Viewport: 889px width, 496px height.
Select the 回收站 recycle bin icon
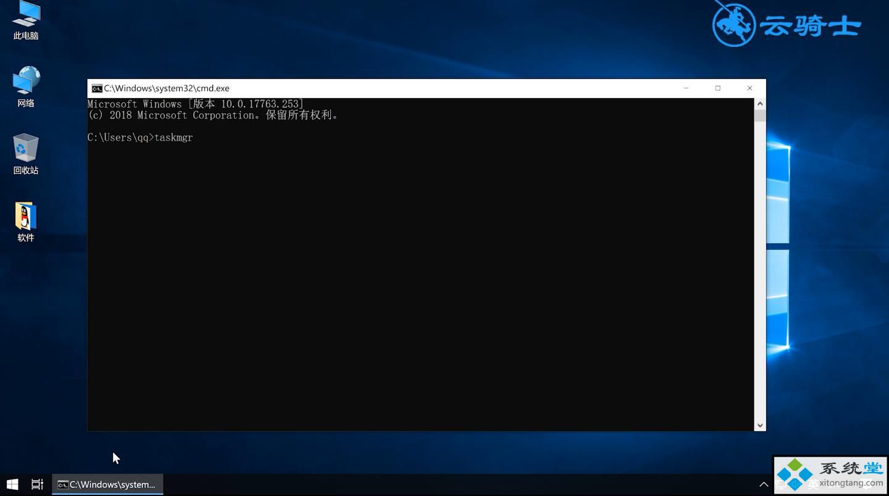(26, 154)
